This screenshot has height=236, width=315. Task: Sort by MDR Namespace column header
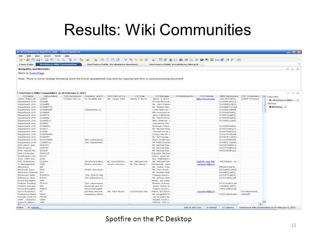tap(229, 96)
